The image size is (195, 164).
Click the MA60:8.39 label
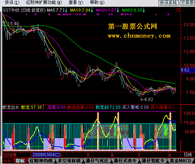tap(132, 10)
